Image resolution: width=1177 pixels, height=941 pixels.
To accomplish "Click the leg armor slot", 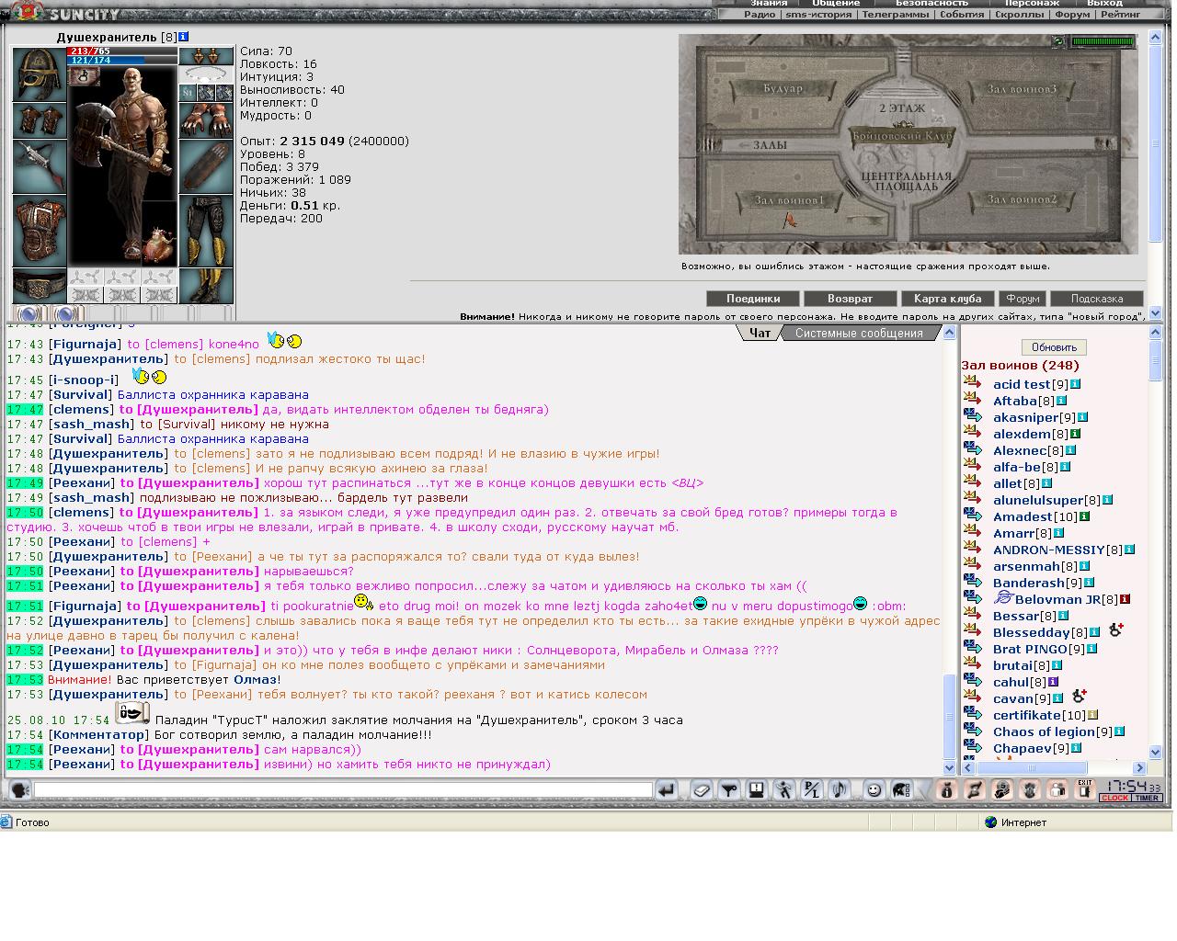I will pos(206,230).
